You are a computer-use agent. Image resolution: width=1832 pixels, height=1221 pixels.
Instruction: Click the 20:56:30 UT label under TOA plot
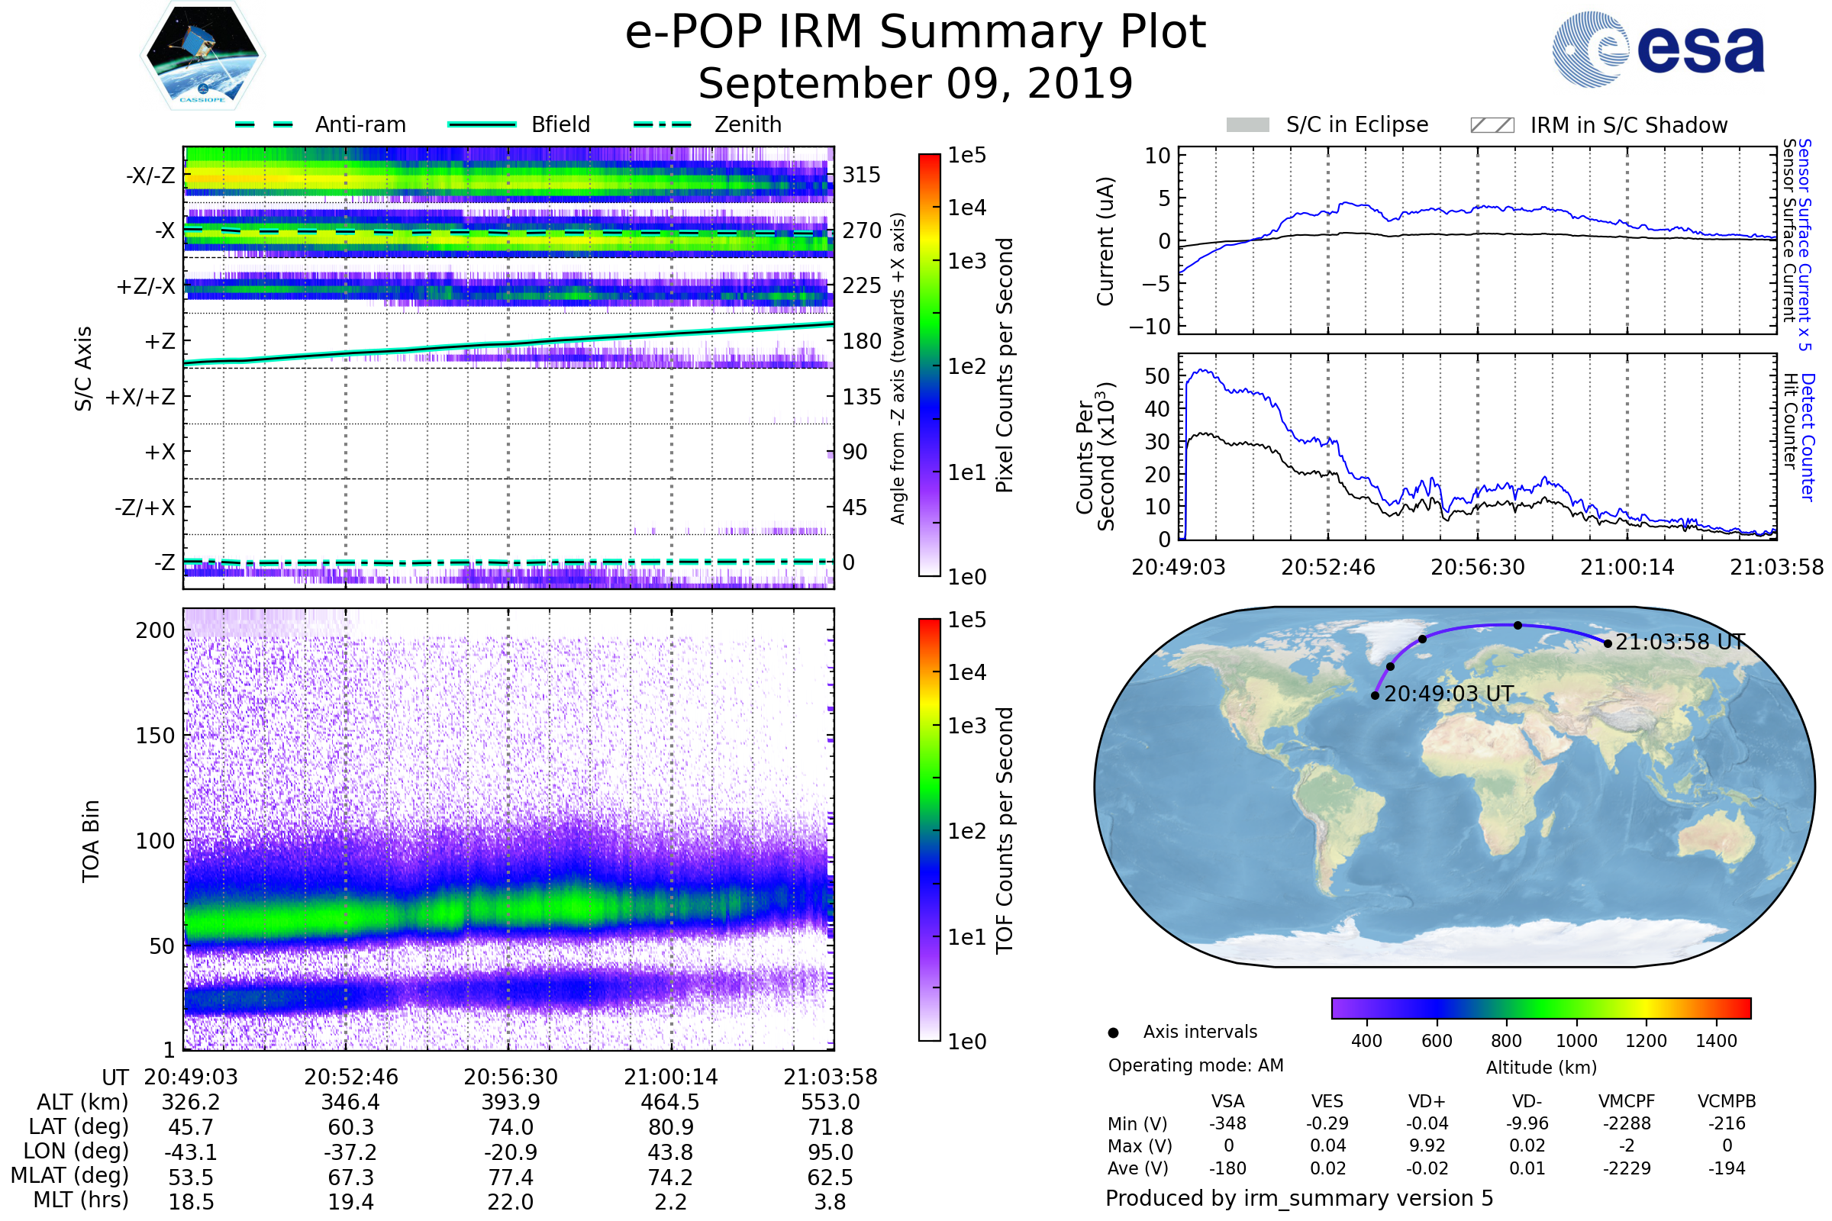coord(510,1077)
